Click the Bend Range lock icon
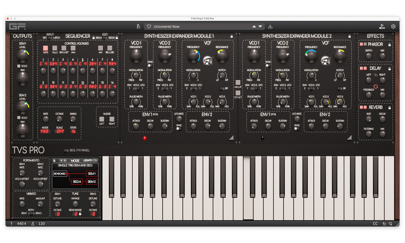The image size is (405, 243). click(80, 214)
